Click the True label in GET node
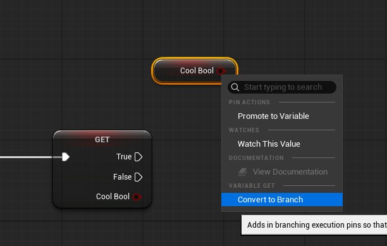 click(x=124, y=157)
